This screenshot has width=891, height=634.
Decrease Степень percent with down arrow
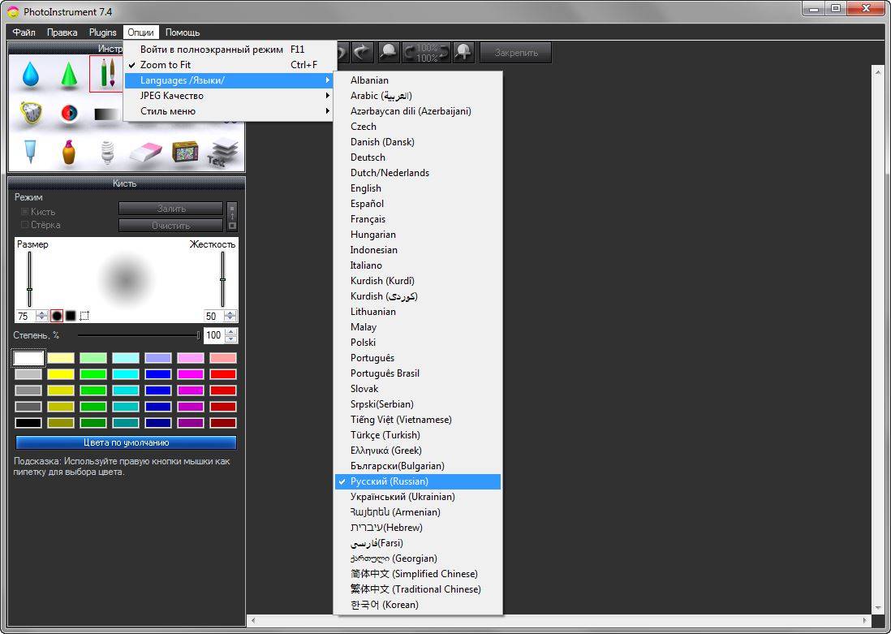[x=230, y=339]
